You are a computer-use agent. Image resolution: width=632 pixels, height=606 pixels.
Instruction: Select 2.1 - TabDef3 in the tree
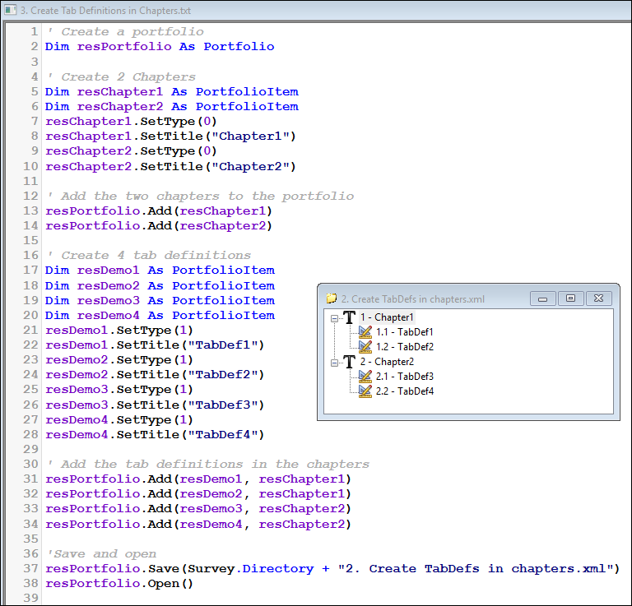pyautogui.click(x=404, y=376)
